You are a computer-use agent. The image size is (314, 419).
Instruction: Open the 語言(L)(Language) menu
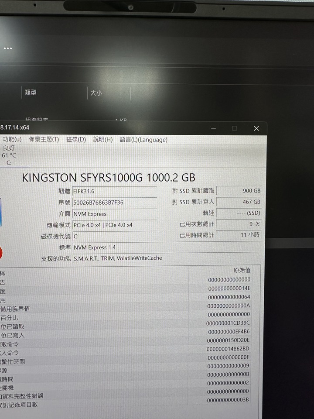pyautogui.click(x=143, y=140)
